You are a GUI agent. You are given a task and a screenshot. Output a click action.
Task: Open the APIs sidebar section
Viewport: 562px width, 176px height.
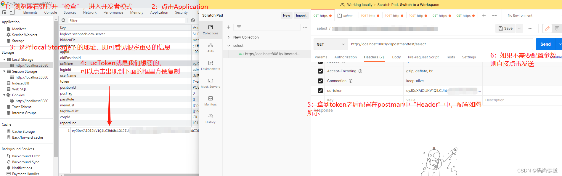[x=211, y=47]
